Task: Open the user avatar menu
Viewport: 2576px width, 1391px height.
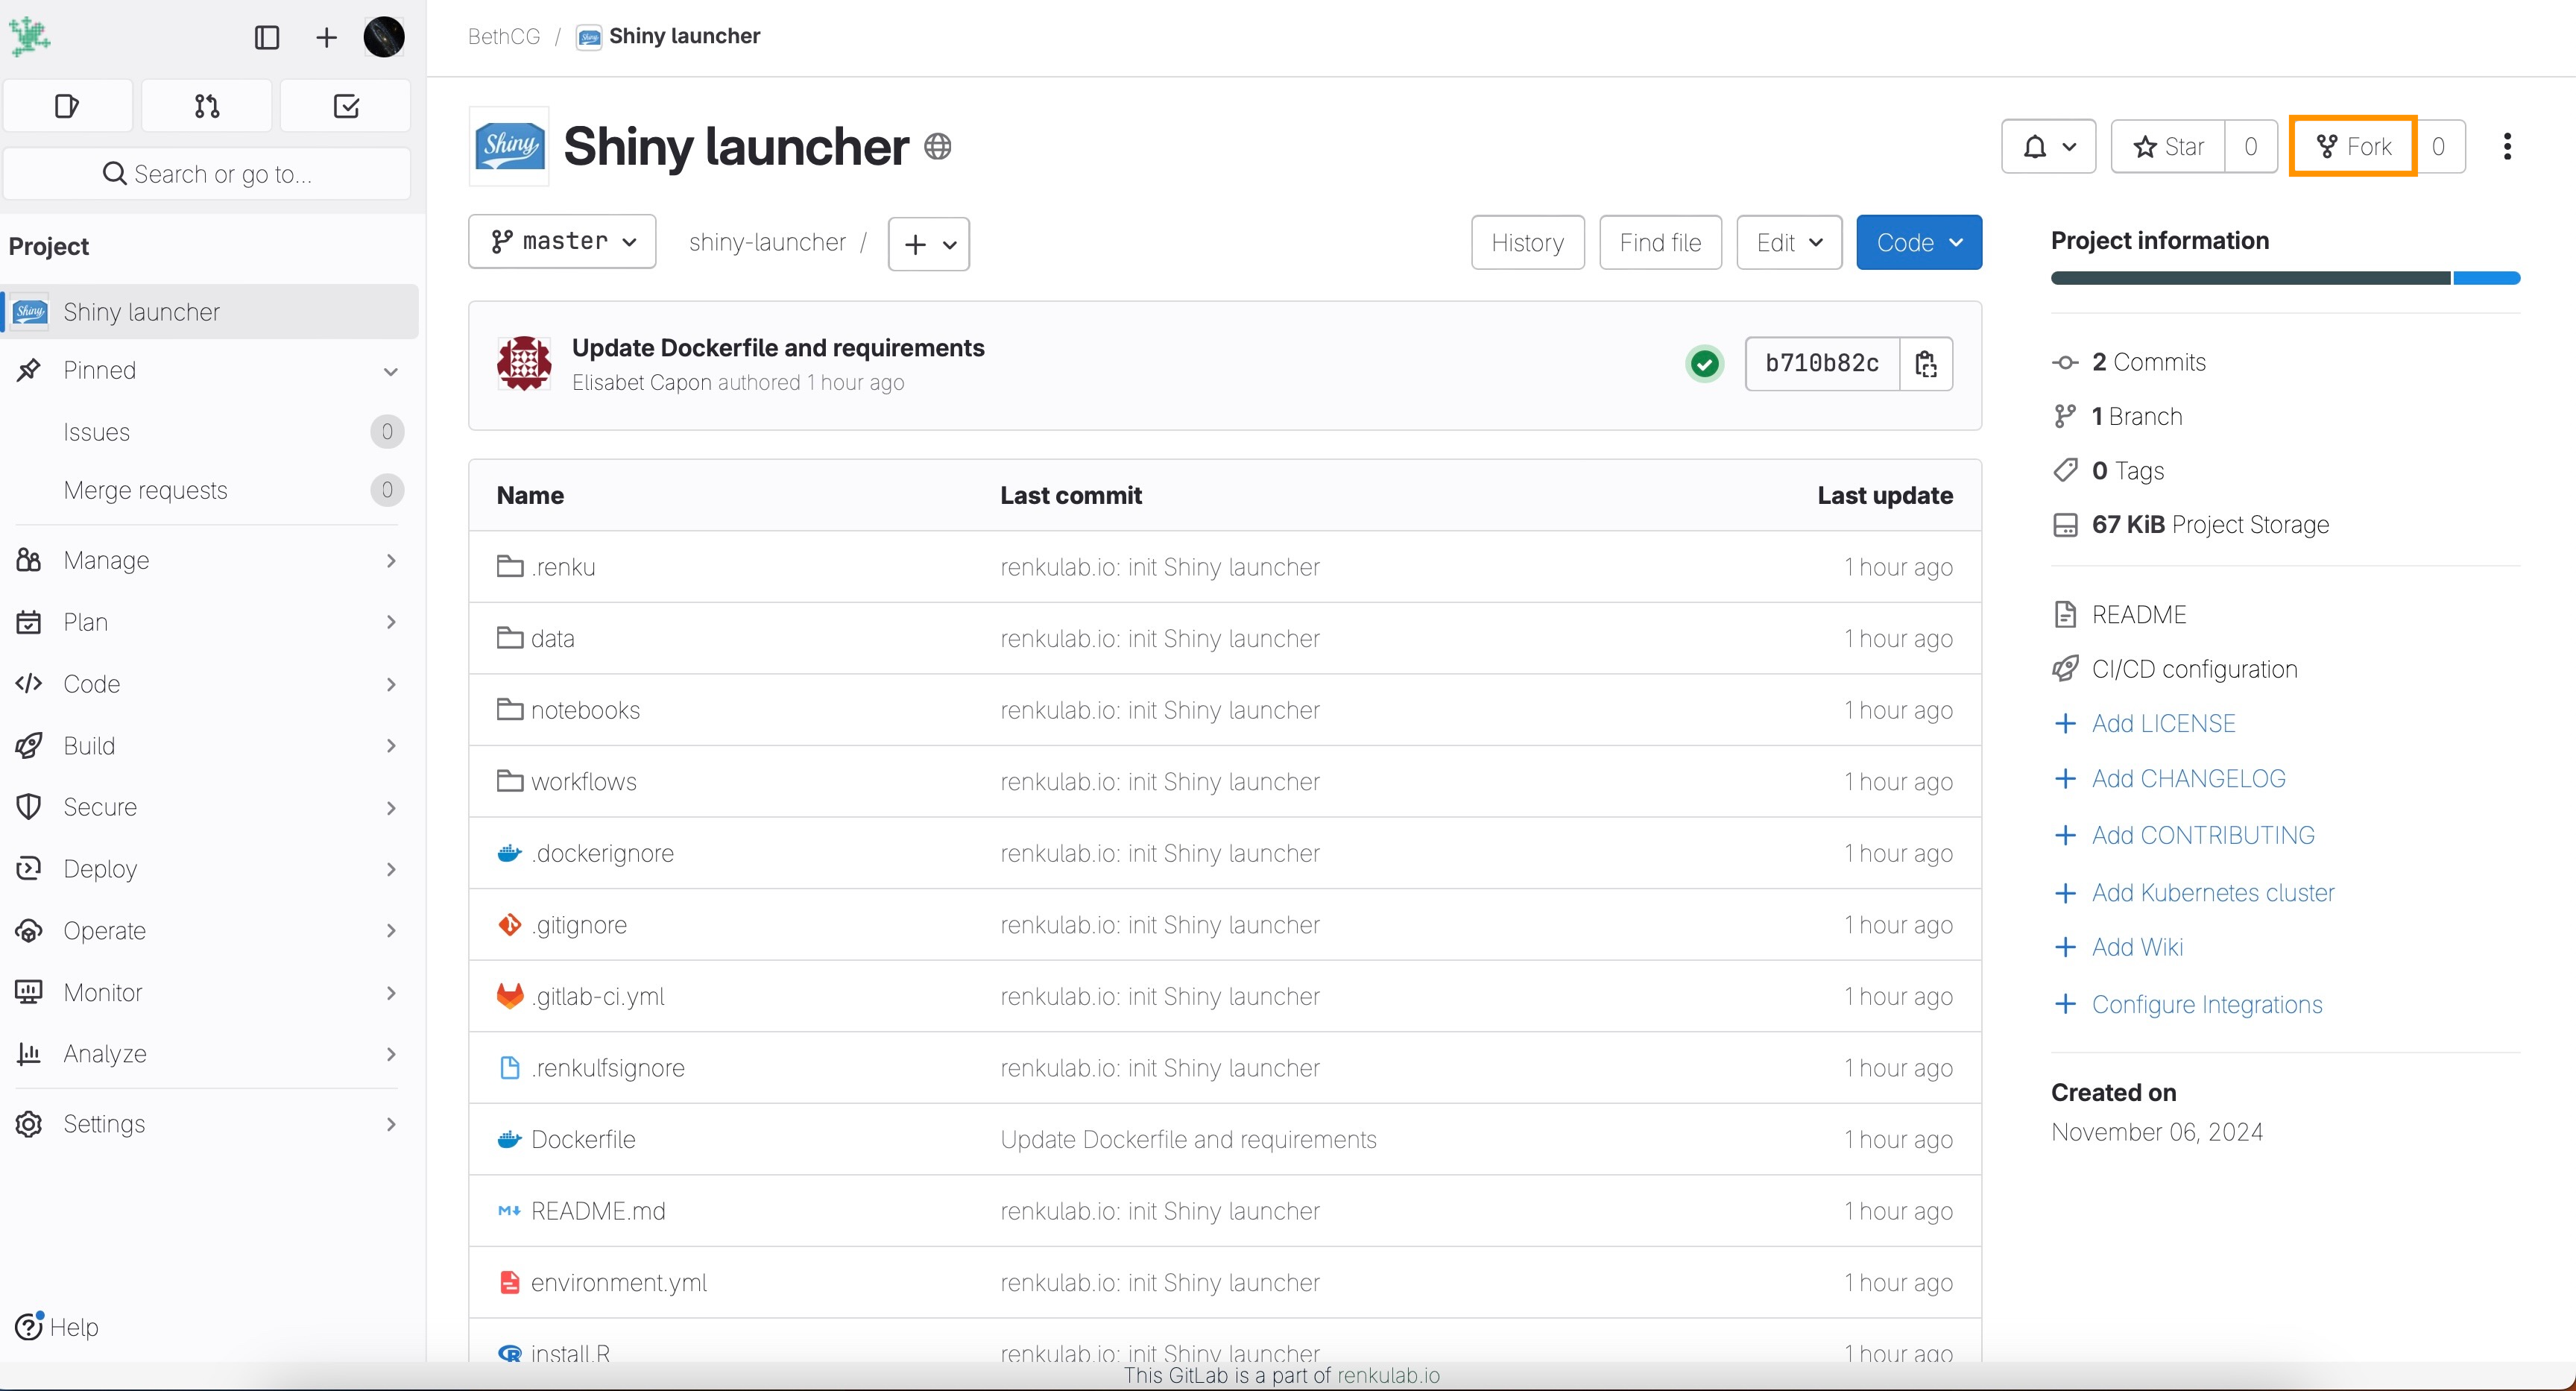Action: coord(384,38)
